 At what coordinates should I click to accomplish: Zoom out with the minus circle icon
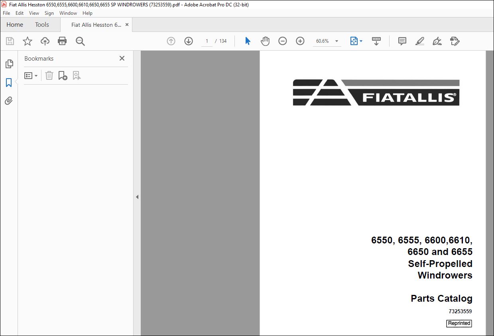pyautogui.click(x=283, y=41)
